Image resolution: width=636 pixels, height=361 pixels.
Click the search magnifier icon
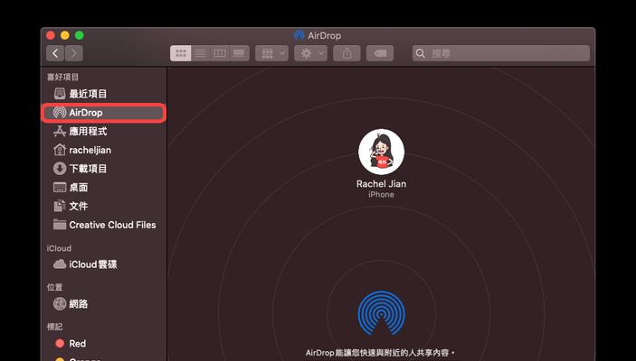click(421, 53)
